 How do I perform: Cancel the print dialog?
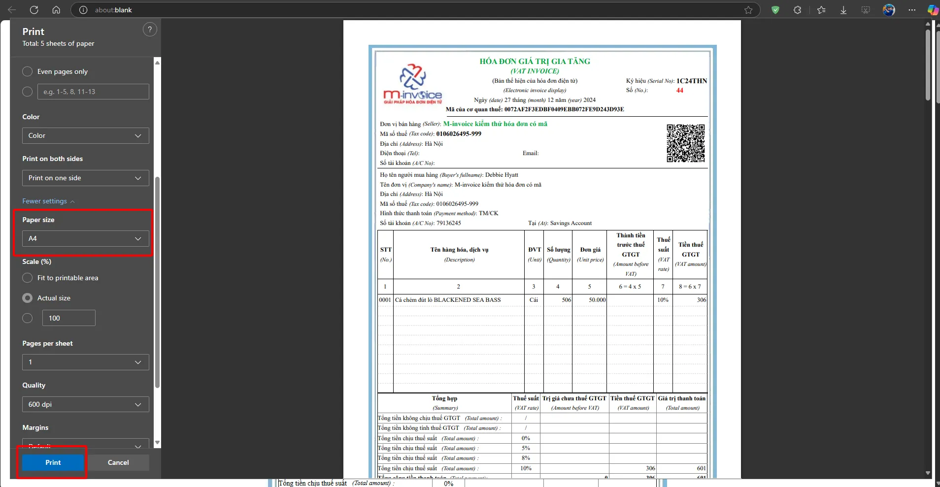(118, 462)
